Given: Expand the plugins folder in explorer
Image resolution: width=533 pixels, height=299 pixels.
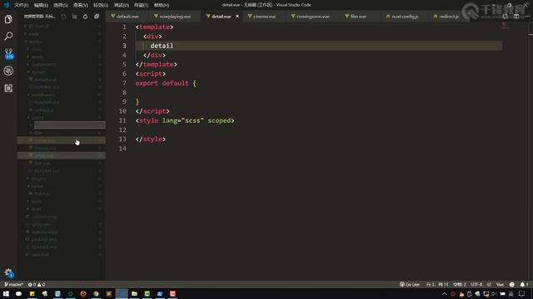Looking at the screenshot, I should pos(38,179).
